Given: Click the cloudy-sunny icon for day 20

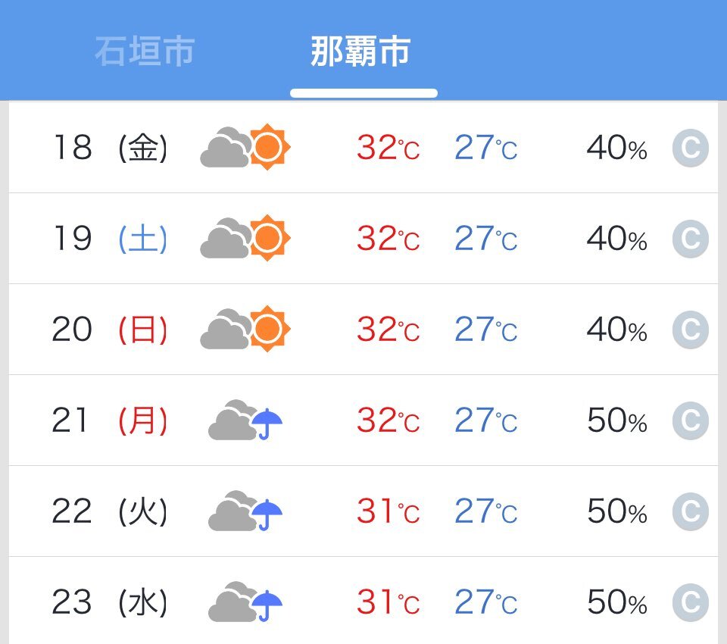Looking at the screenshot, I should 245,329.
